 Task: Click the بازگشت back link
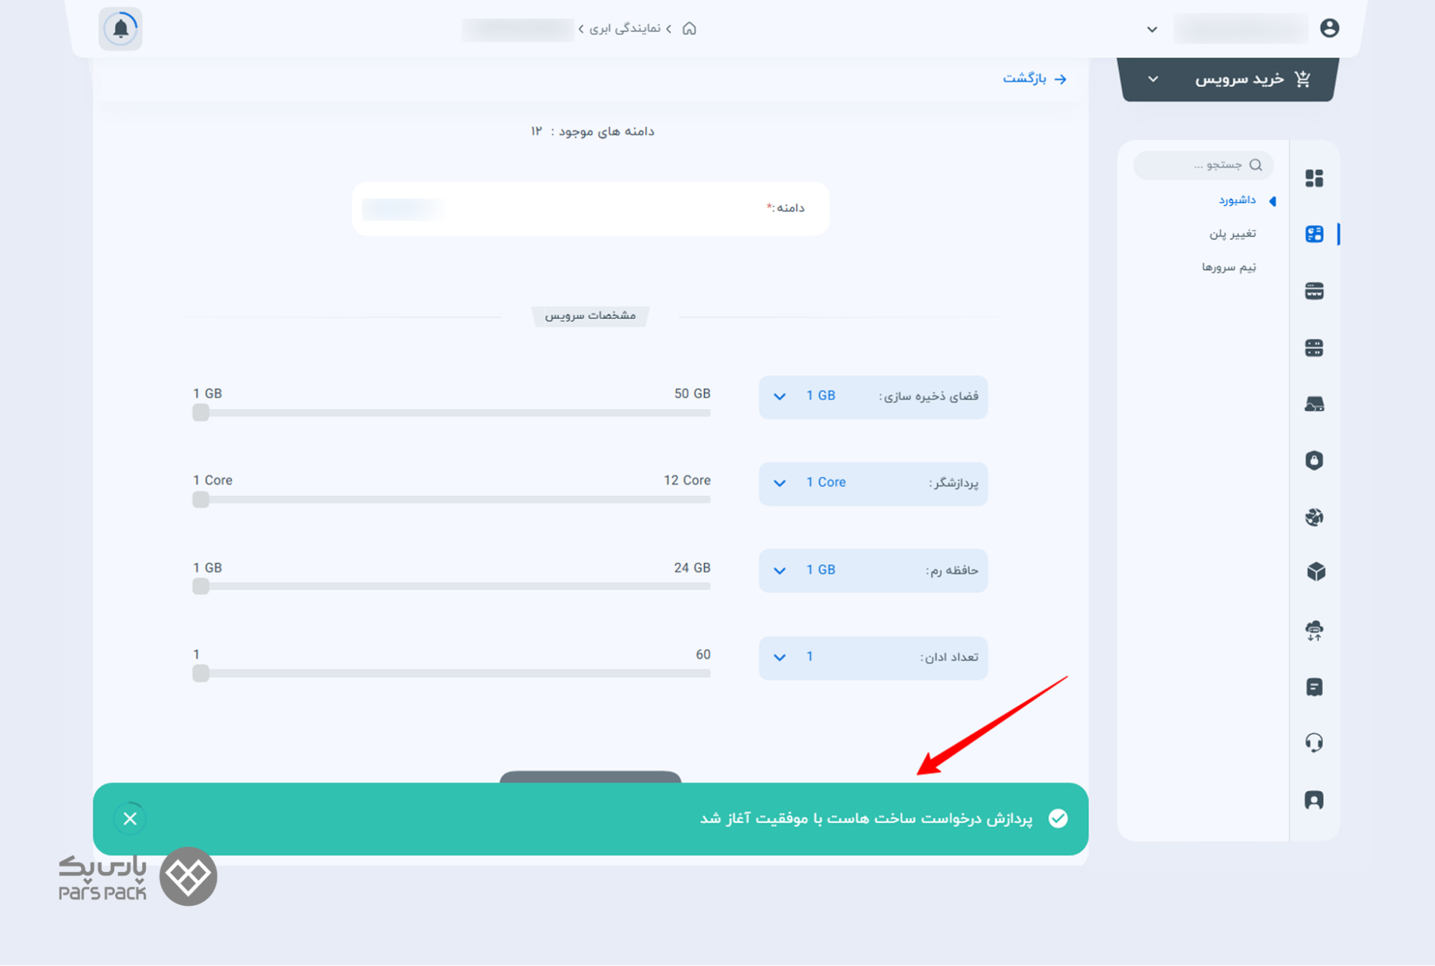point(1034,78)
